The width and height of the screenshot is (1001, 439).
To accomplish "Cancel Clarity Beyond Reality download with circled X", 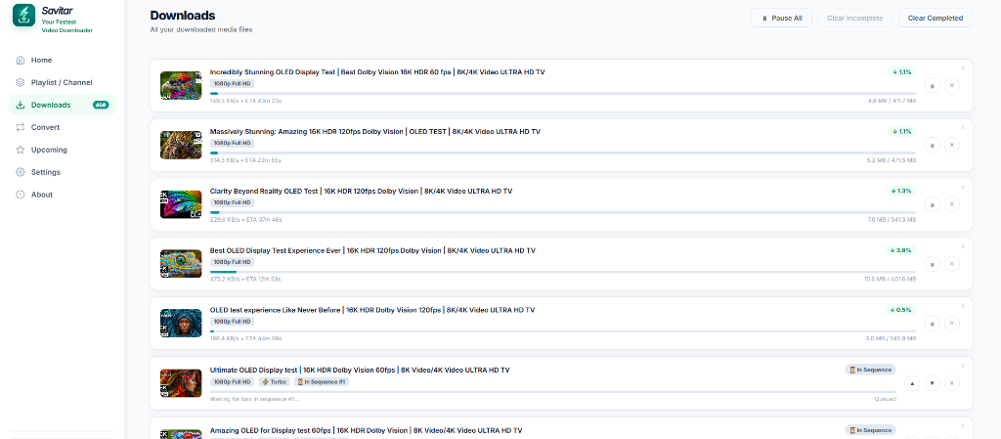I will point(952,204).
